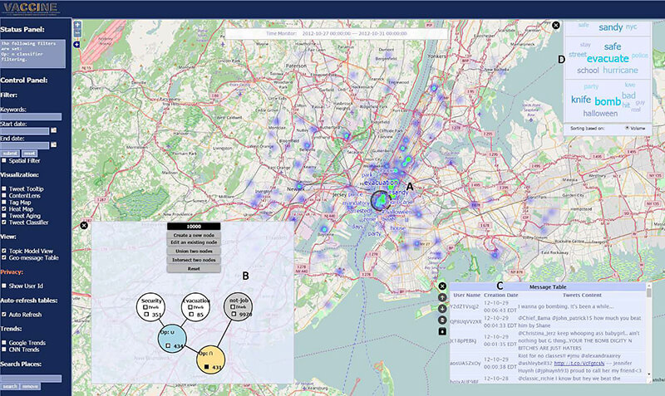The image size is (665, 396).
Task: Close the word cloud panel
Action: (x=555, y=26)
